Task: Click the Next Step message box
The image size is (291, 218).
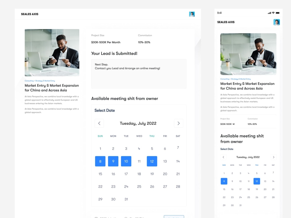Action: [x=139, y=74]
